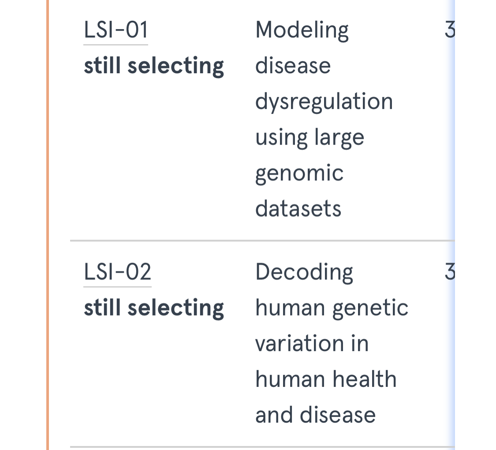Click 'still selecting' status under LSI-02
The width and height of the screenshot is (496, 450).
(154, 308)
